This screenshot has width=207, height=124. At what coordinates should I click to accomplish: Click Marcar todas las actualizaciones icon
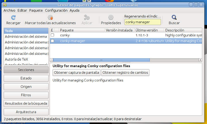tap(50, 17)
